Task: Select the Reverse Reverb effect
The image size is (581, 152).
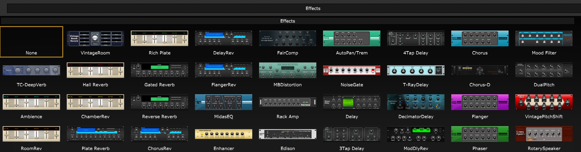Action: coord(160,106)
